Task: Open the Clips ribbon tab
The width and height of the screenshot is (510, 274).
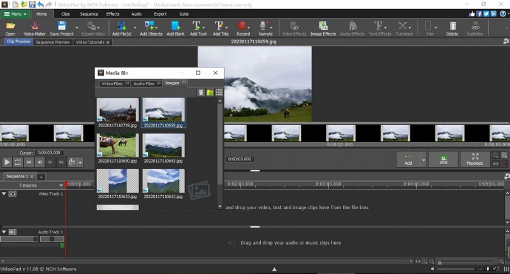Action: click(66, 14)
